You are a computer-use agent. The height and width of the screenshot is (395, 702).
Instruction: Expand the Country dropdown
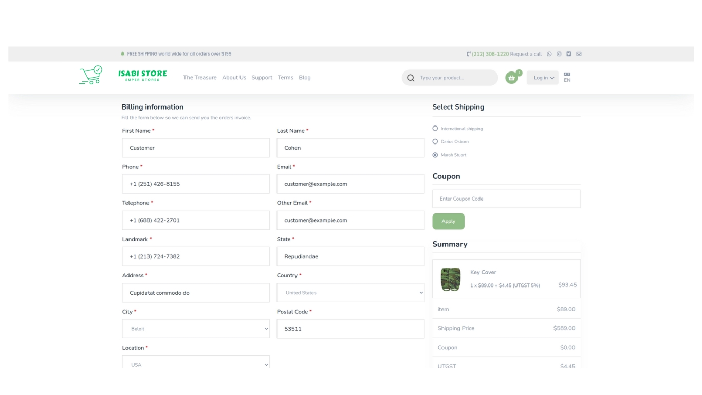[x=350, y=293]
